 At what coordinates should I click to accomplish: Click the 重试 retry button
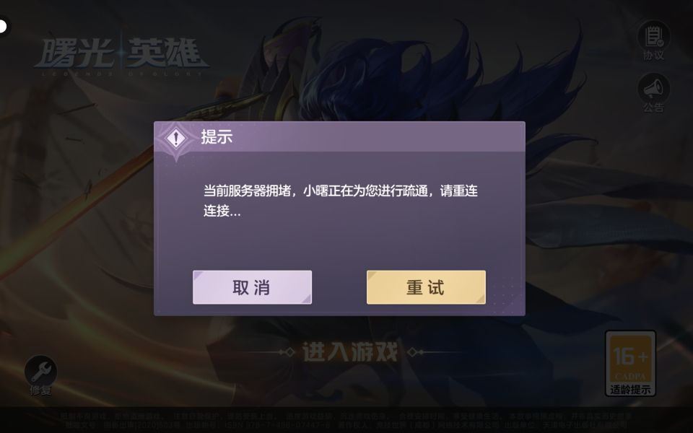point(426,287)
